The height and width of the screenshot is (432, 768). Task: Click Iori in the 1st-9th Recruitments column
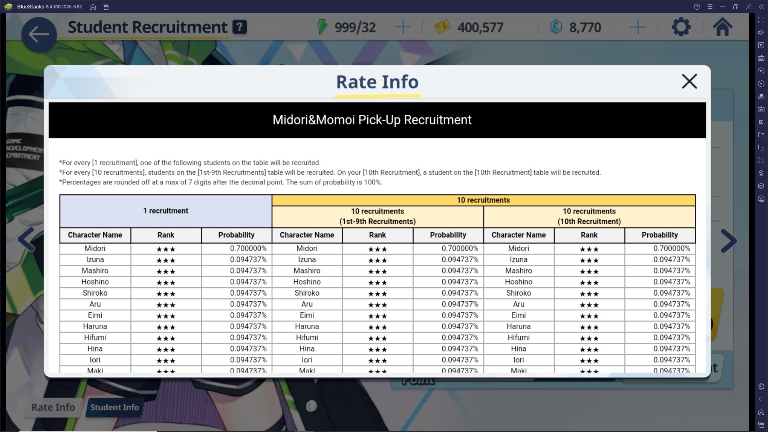(x=307, y=360)
